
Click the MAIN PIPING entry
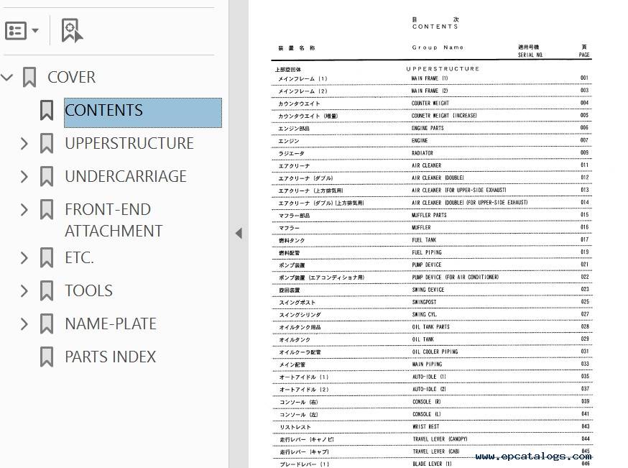point(428,364)
